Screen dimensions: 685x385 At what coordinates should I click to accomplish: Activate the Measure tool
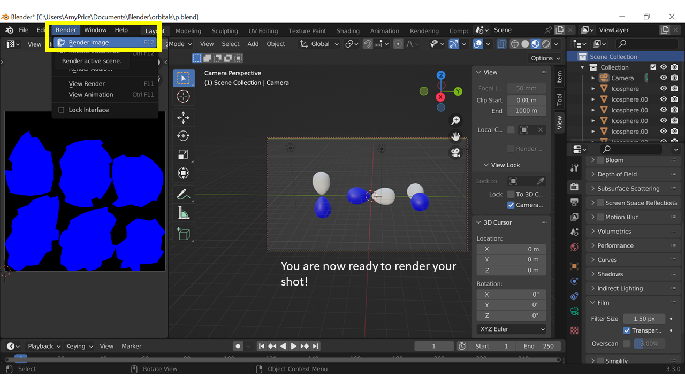coord(184,213)
